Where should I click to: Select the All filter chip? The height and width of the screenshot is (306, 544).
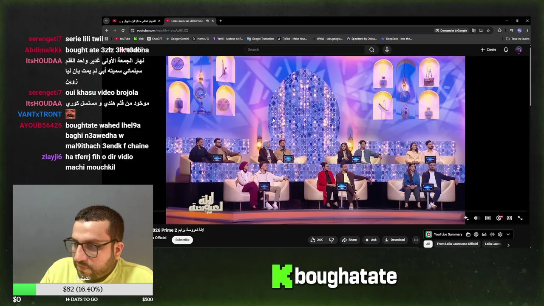pyautogui.click(x=428, y=244)
